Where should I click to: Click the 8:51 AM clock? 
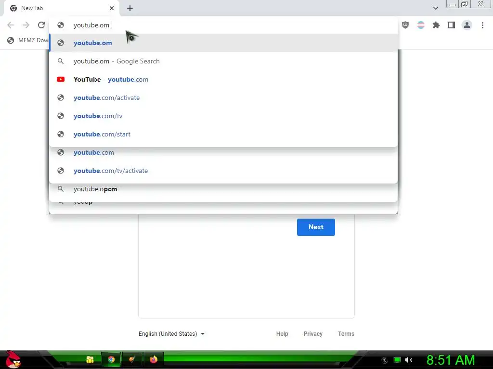(x=451, y=360)
